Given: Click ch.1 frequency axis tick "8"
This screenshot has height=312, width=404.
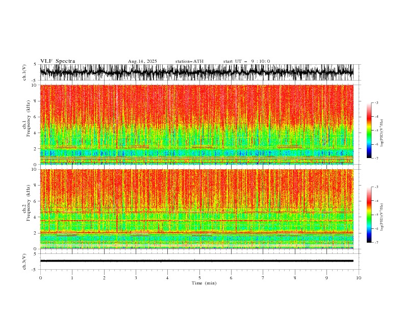Looking at the screenshot, I should [x=35, y=101].
